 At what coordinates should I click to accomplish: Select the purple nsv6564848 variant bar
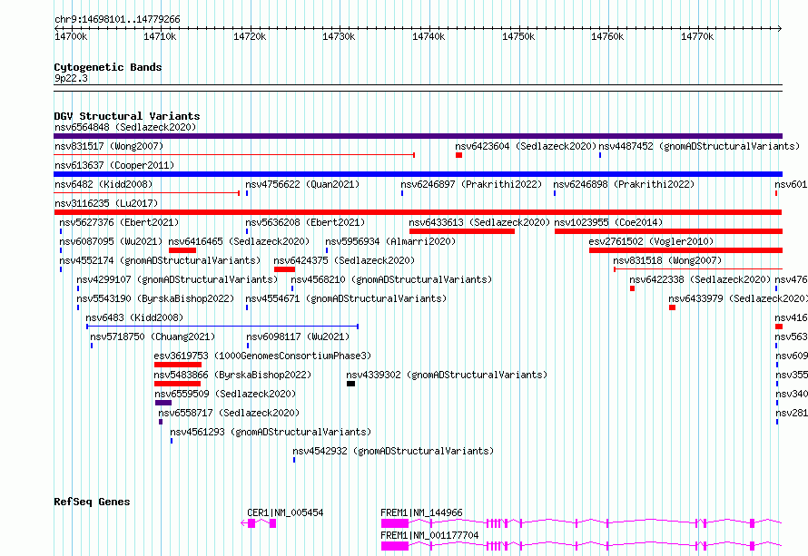click(418, 136)
